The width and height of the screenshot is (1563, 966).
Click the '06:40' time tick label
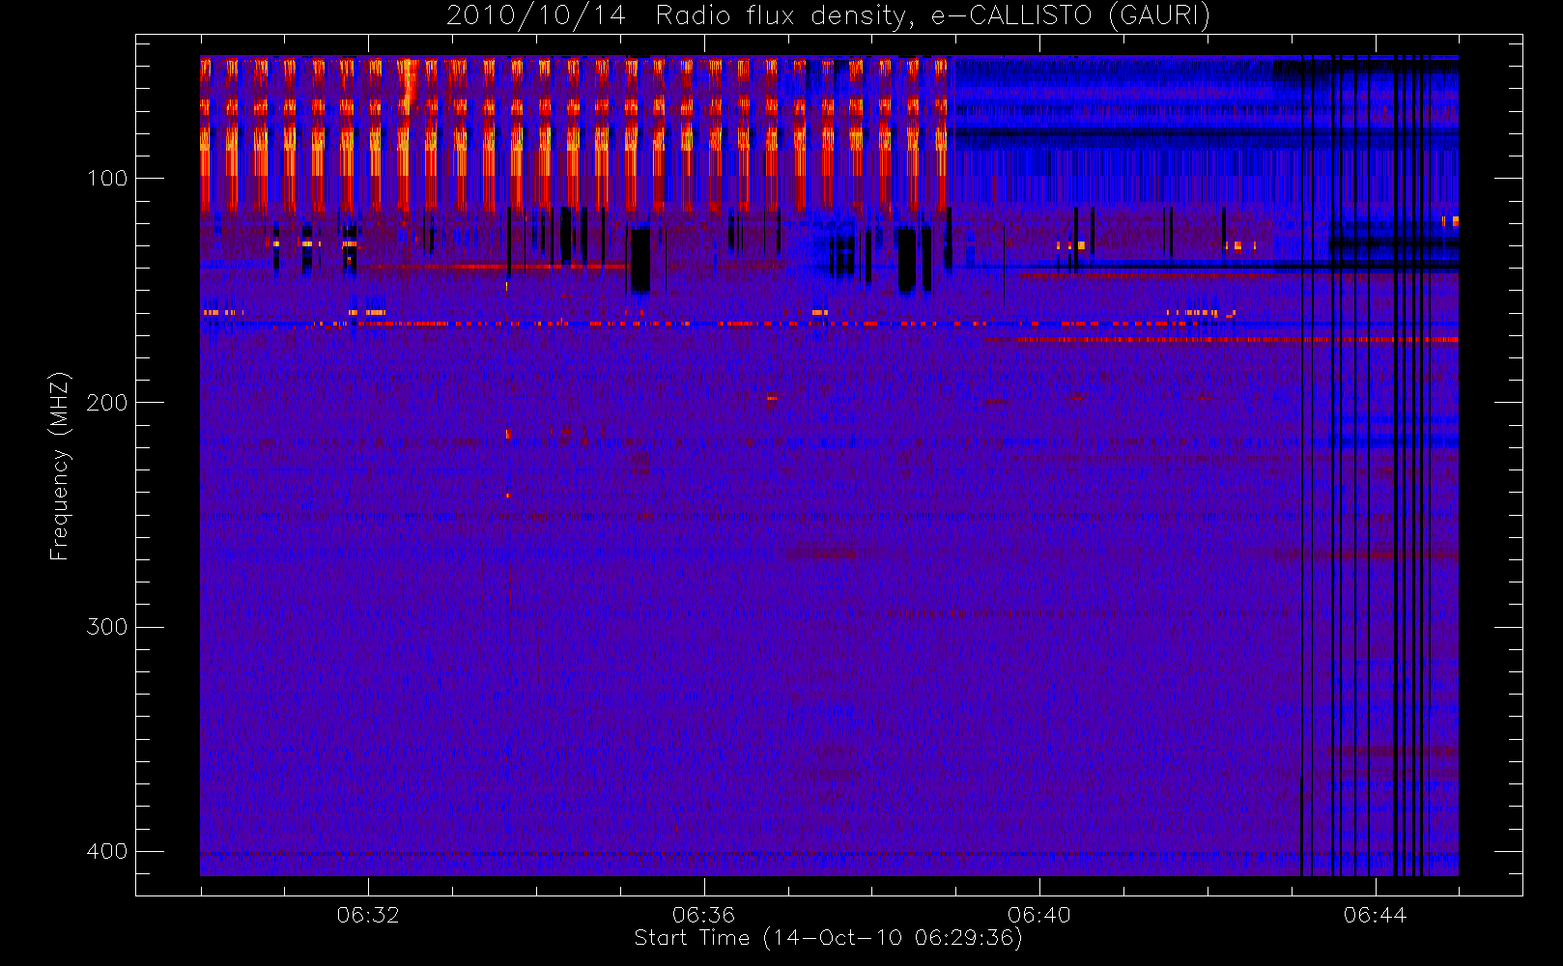click(x=1039, y=915)
